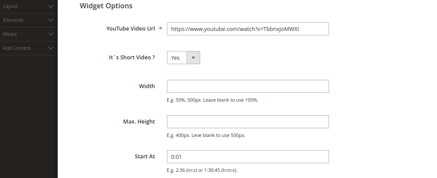Click the Width field label

point(147,86)
